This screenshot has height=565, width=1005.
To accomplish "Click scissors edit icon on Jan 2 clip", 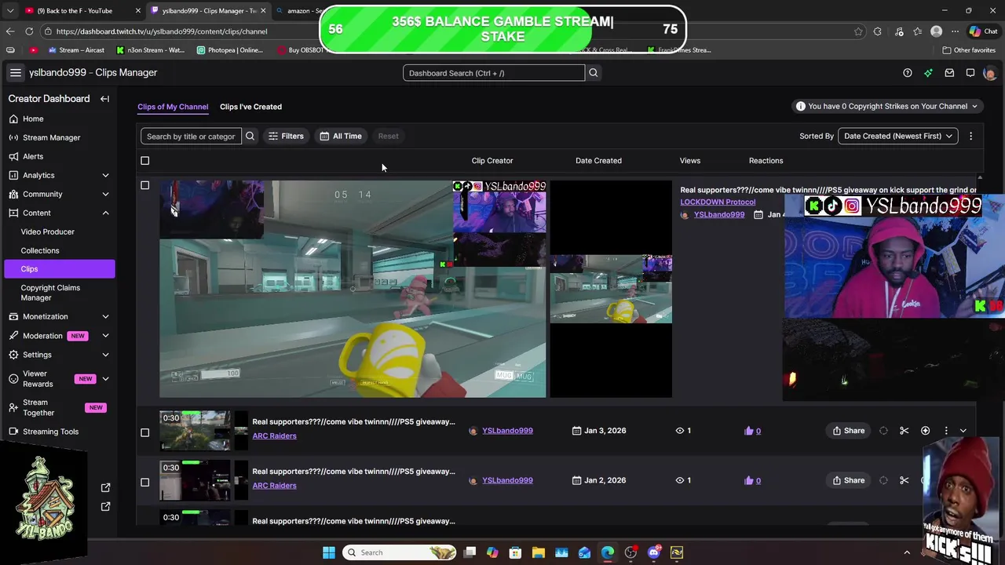I will pos(904,480).
